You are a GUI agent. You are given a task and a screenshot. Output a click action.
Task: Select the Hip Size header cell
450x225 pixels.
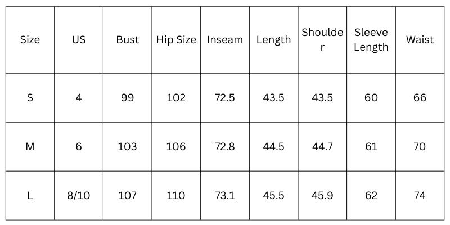click(x=176, y=40)
